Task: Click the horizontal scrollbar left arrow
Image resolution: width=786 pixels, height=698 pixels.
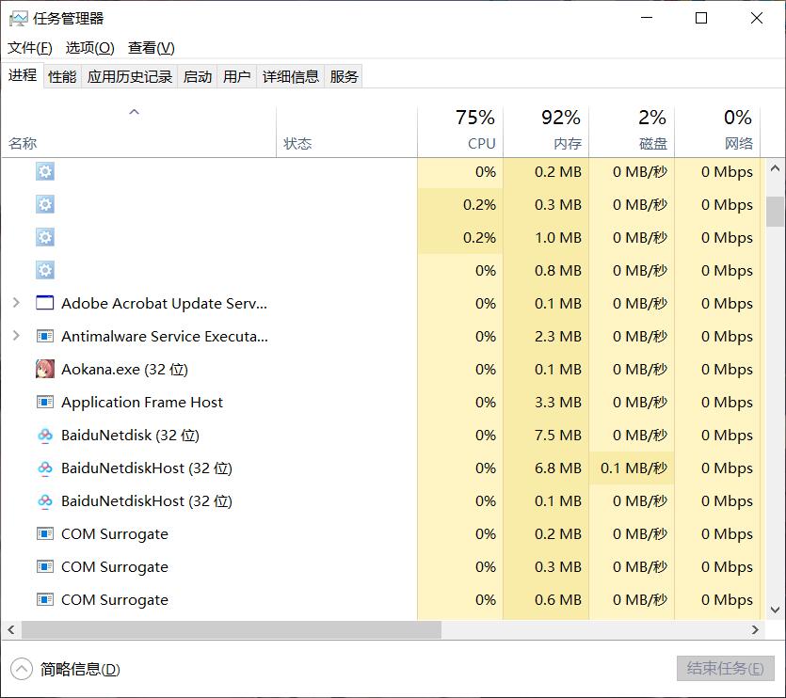Action: (x=11, y=630)
